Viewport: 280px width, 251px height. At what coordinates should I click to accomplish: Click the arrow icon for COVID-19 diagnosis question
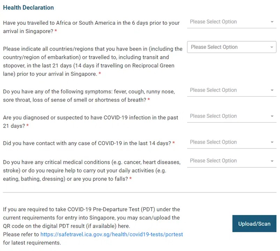point(272,116)
